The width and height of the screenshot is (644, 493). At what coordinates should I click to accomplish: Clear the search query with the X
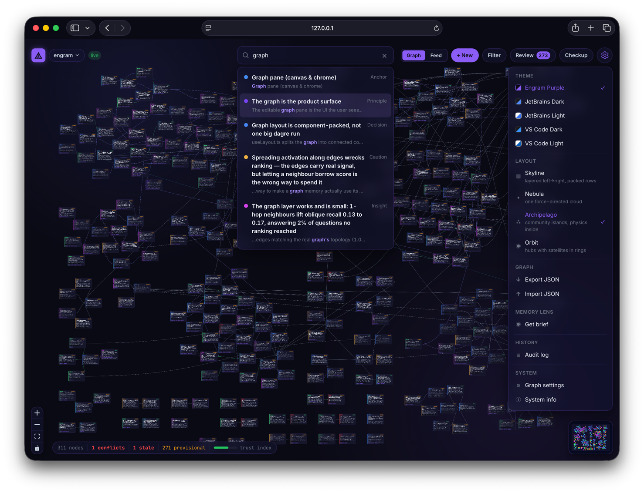click(x=384, y=56)
